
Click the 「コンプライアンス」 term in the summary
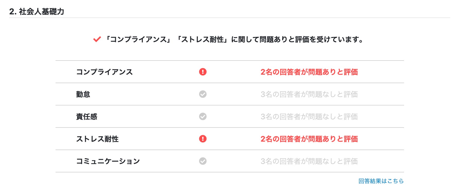(138, 40)
